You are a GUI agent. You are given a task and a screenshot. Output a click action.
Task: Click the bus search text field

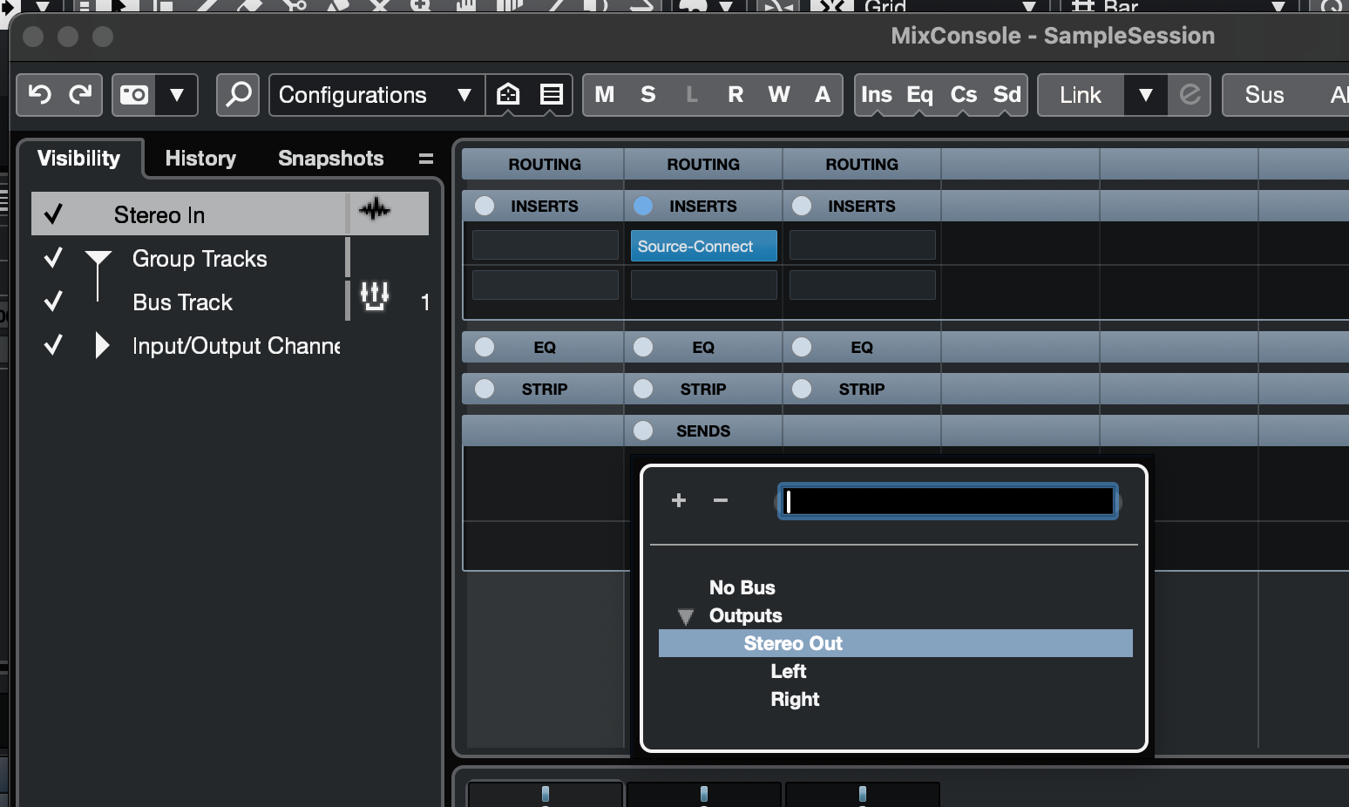(x=948, y=501)
